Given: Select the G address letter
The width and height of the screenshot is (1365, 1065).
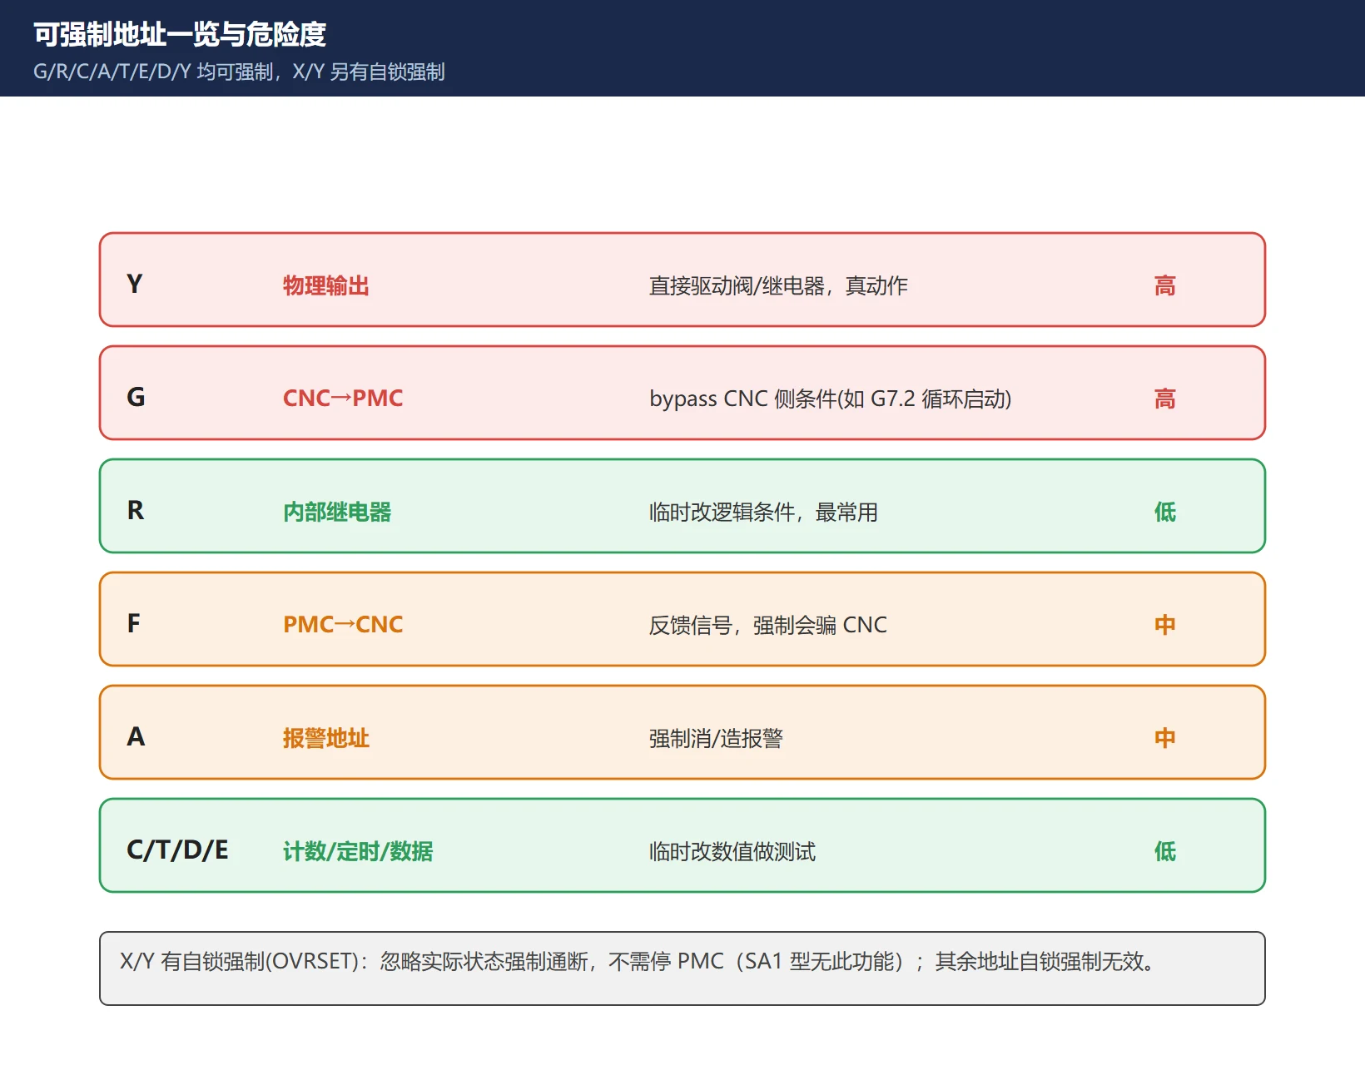Looking at the screenshot, I should tap(136, 397).
